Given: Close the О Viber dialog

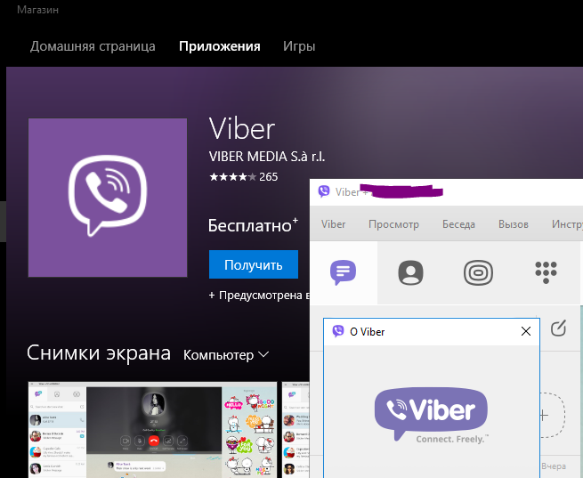Looking at the screenshot, I should 526,331.
